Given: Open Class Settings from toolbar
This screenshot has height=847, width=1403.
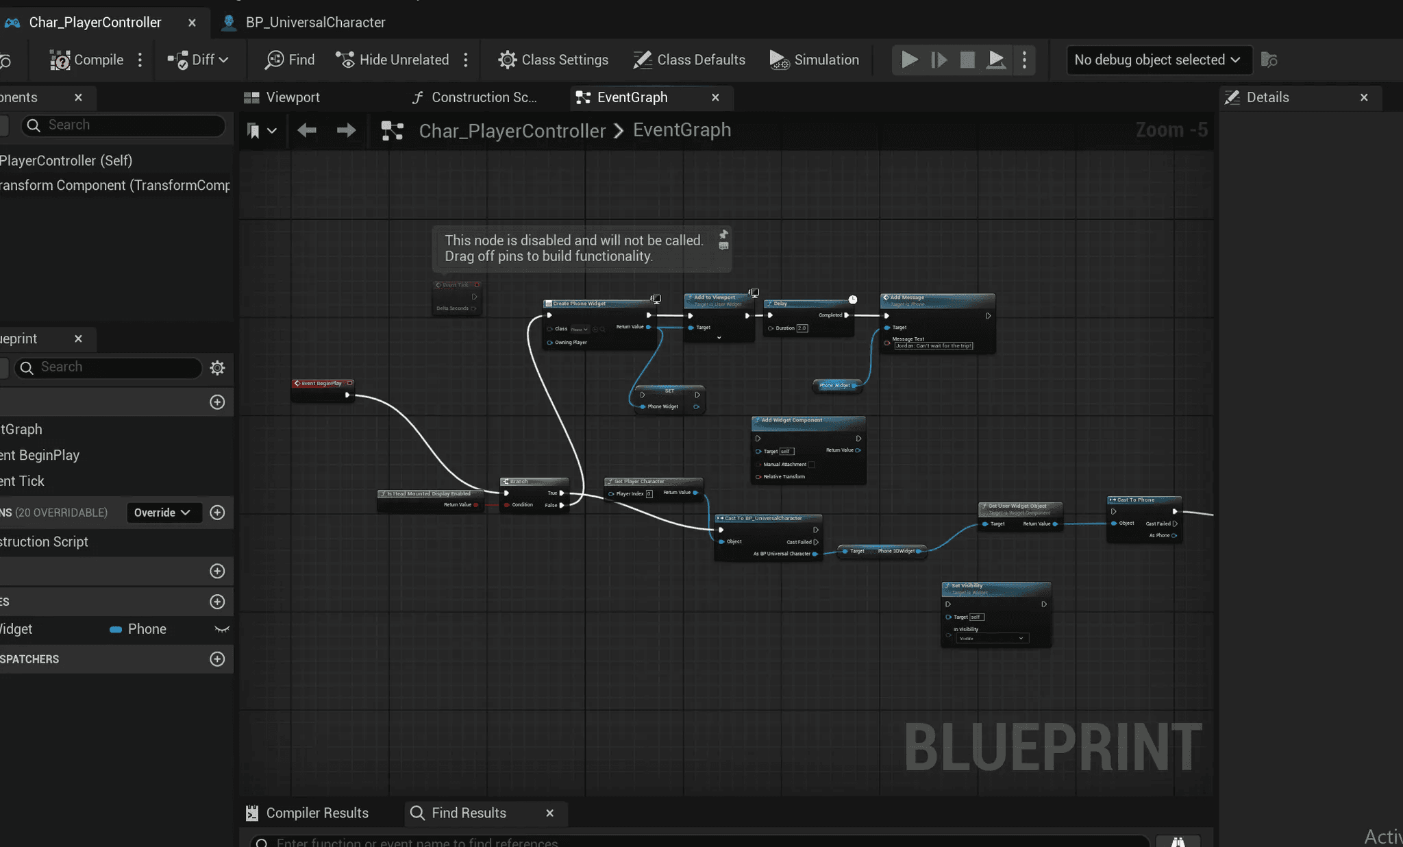Looking at the screenshot, I should tap(554, 60).
